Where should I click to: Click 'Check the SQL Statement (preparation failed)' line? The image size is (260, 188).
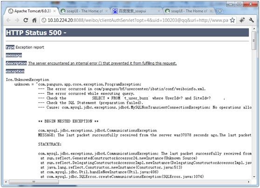(x=90, y=103)
